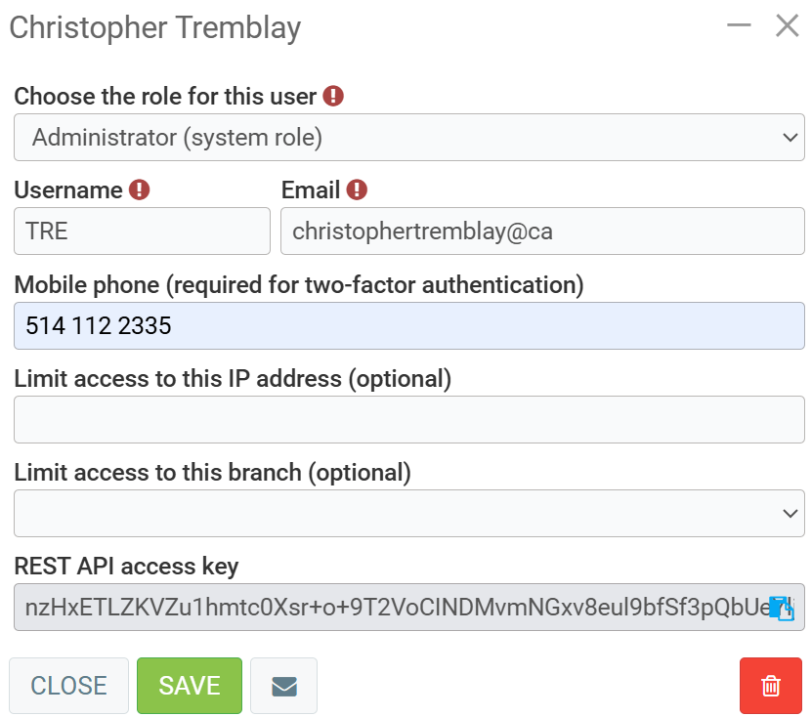This screenshot has width=812, height=717.
Task: Select the REST API access key text box
Action: 391,608
